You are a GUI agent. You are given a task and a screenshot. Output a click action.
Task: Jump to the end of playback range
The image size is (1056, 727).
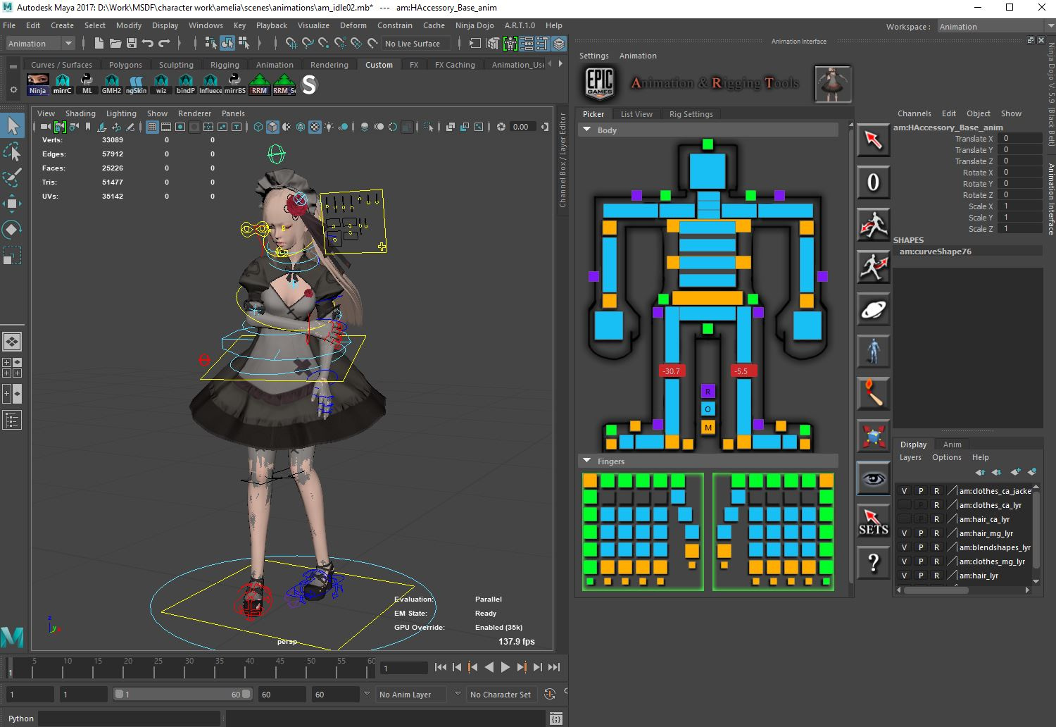tap(554, 667)
